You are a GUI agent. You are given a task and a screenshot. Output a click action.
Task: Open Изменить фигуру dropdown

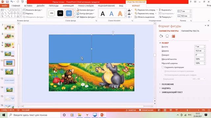32,10
